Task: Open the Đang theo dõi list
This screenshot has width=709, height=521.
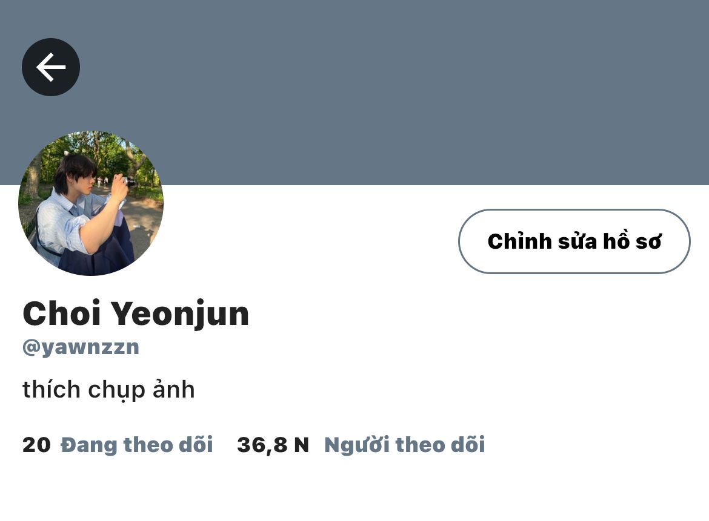Action: (x=136, y=445)
